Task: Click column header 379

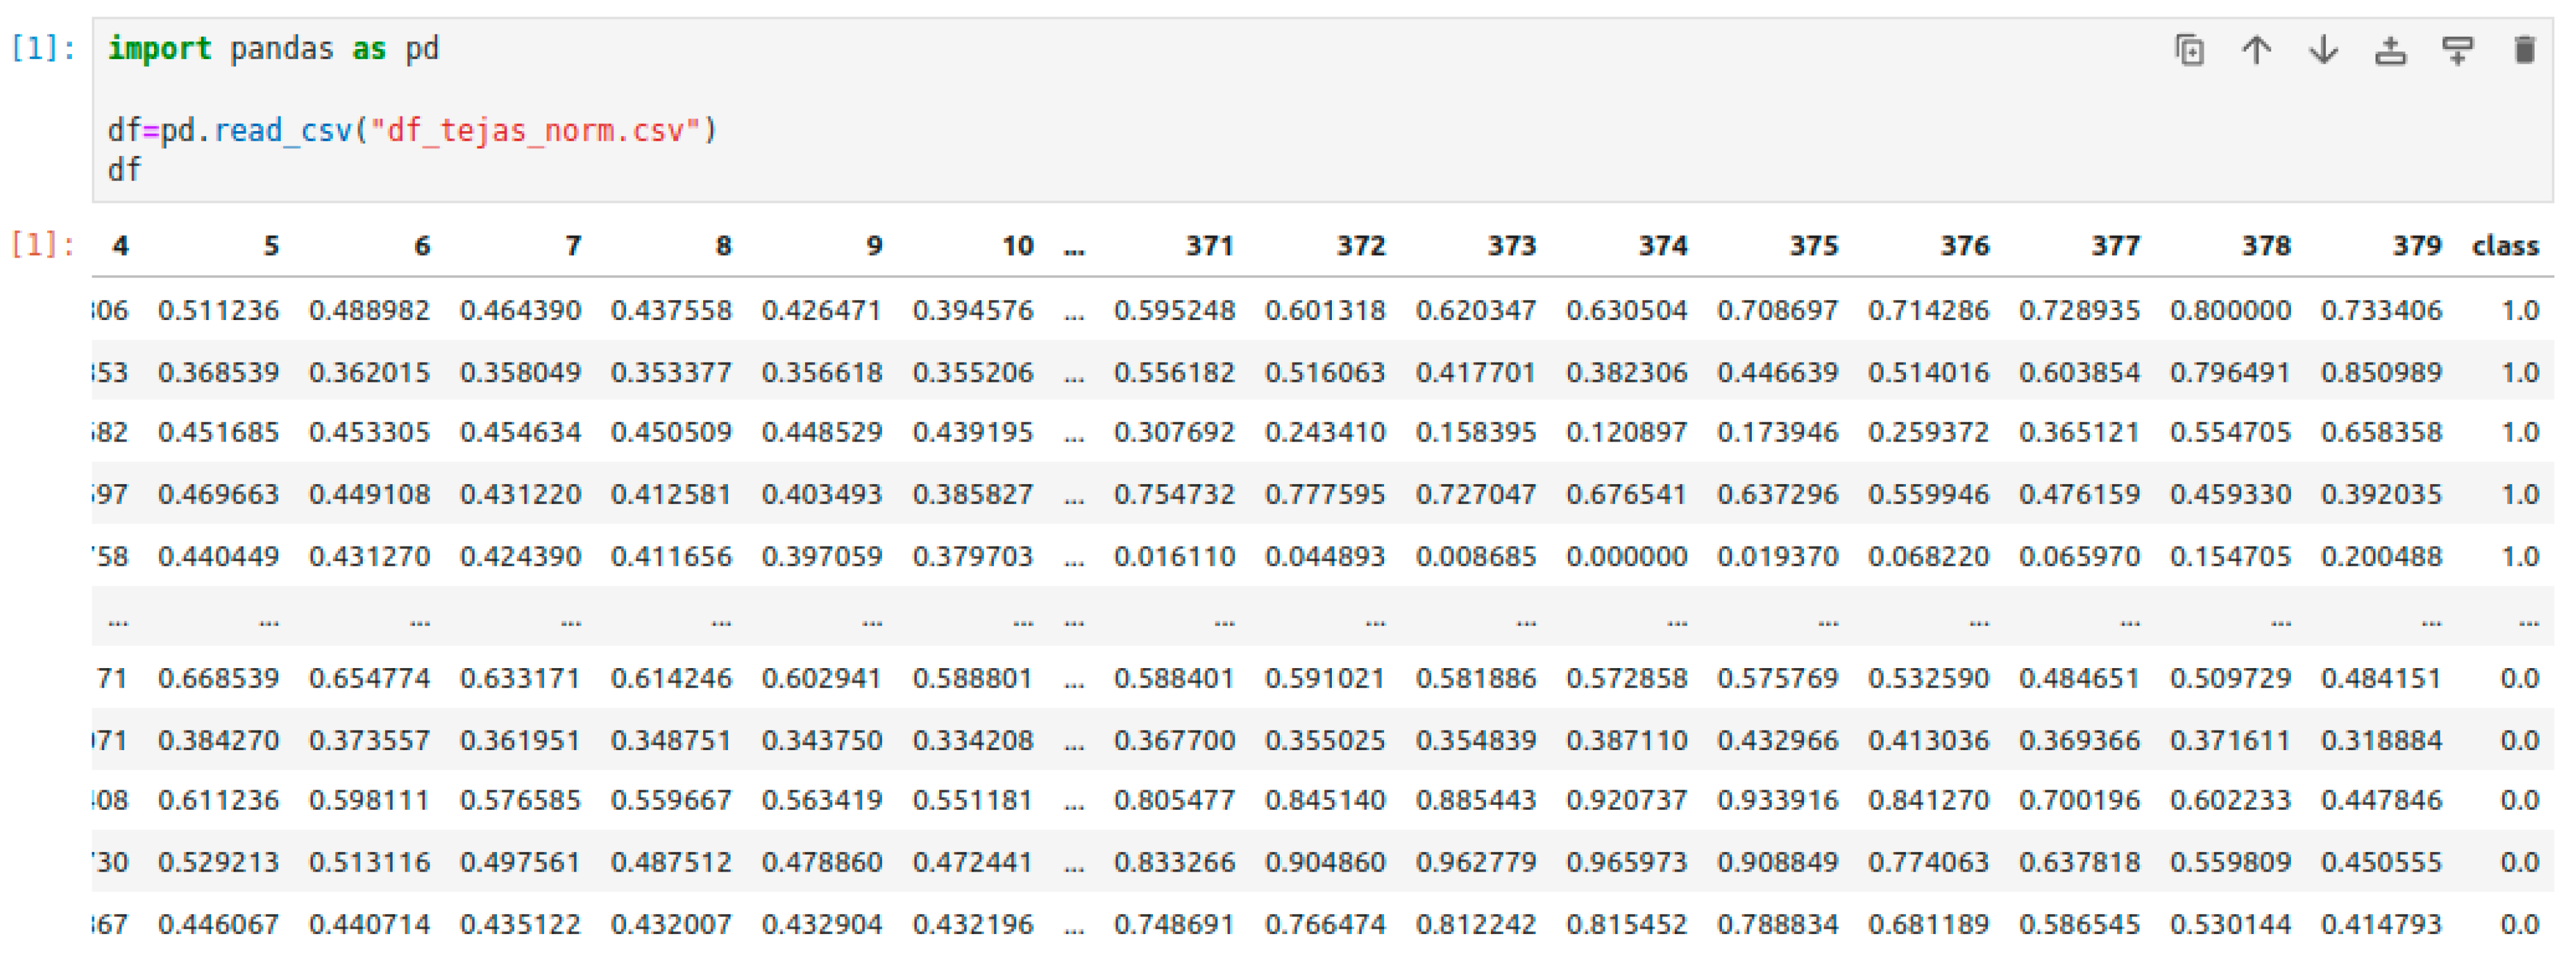Action: click(x=2416, y=246)
